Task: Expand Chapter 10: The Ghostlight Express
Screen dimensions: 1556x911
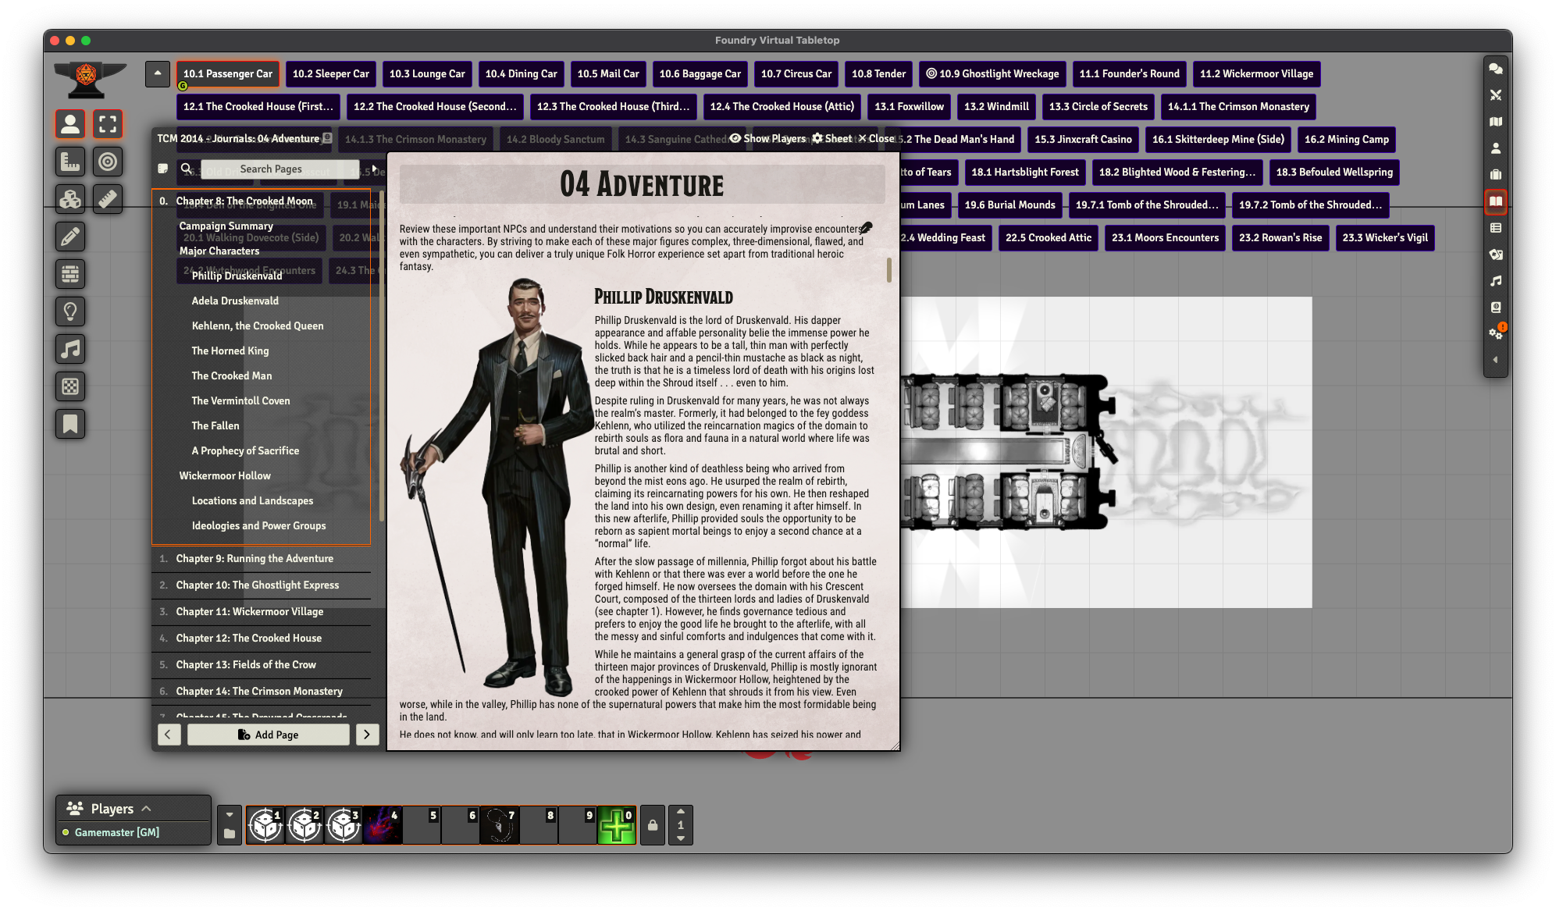Action: click(258, 585)
